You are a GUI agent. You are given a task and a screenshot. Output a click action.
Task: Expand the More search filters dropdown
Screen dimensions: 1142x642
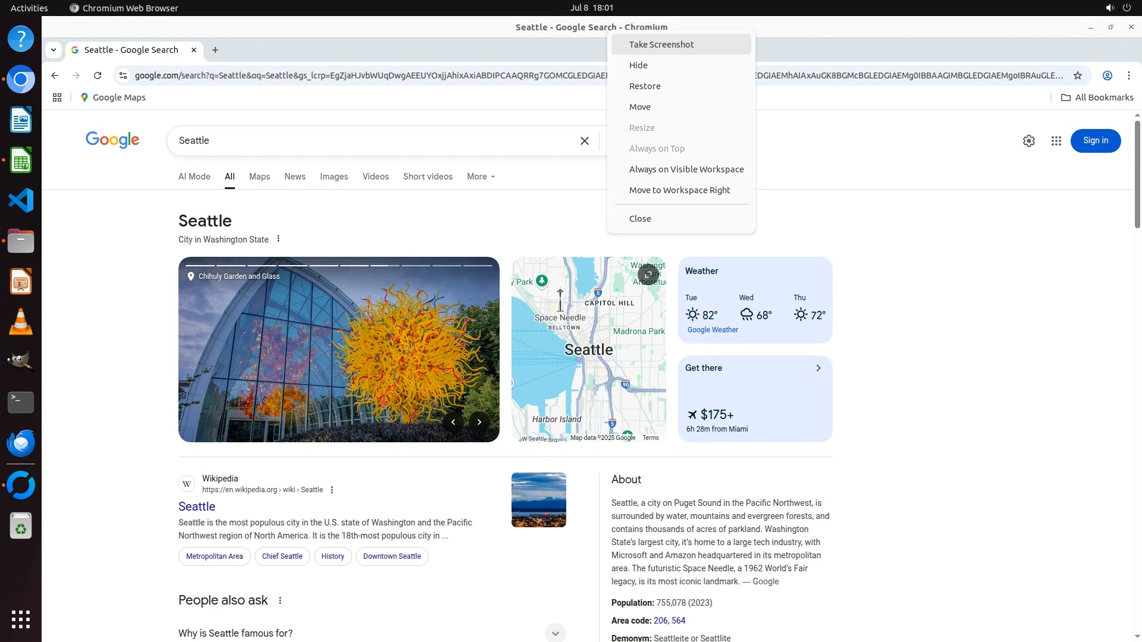point(481,177)
